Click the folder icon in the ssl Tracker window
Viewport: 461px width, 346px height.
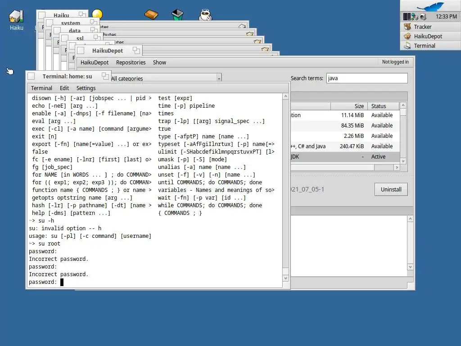pos(265,49)
